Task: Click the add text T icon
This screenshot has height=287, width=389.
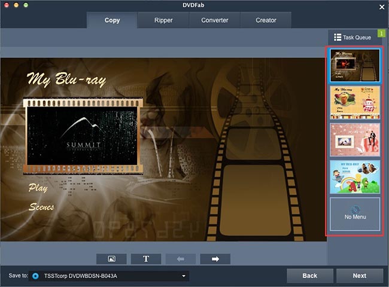Action: [x=146, y=259]
